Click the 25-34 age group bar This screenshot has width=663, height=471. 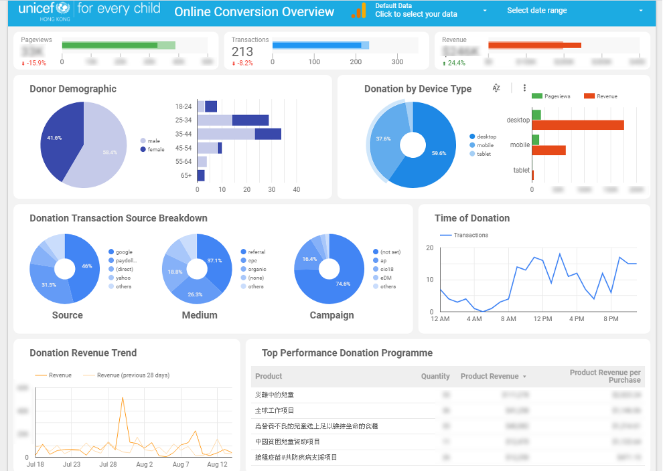click(x=233, y=120)
